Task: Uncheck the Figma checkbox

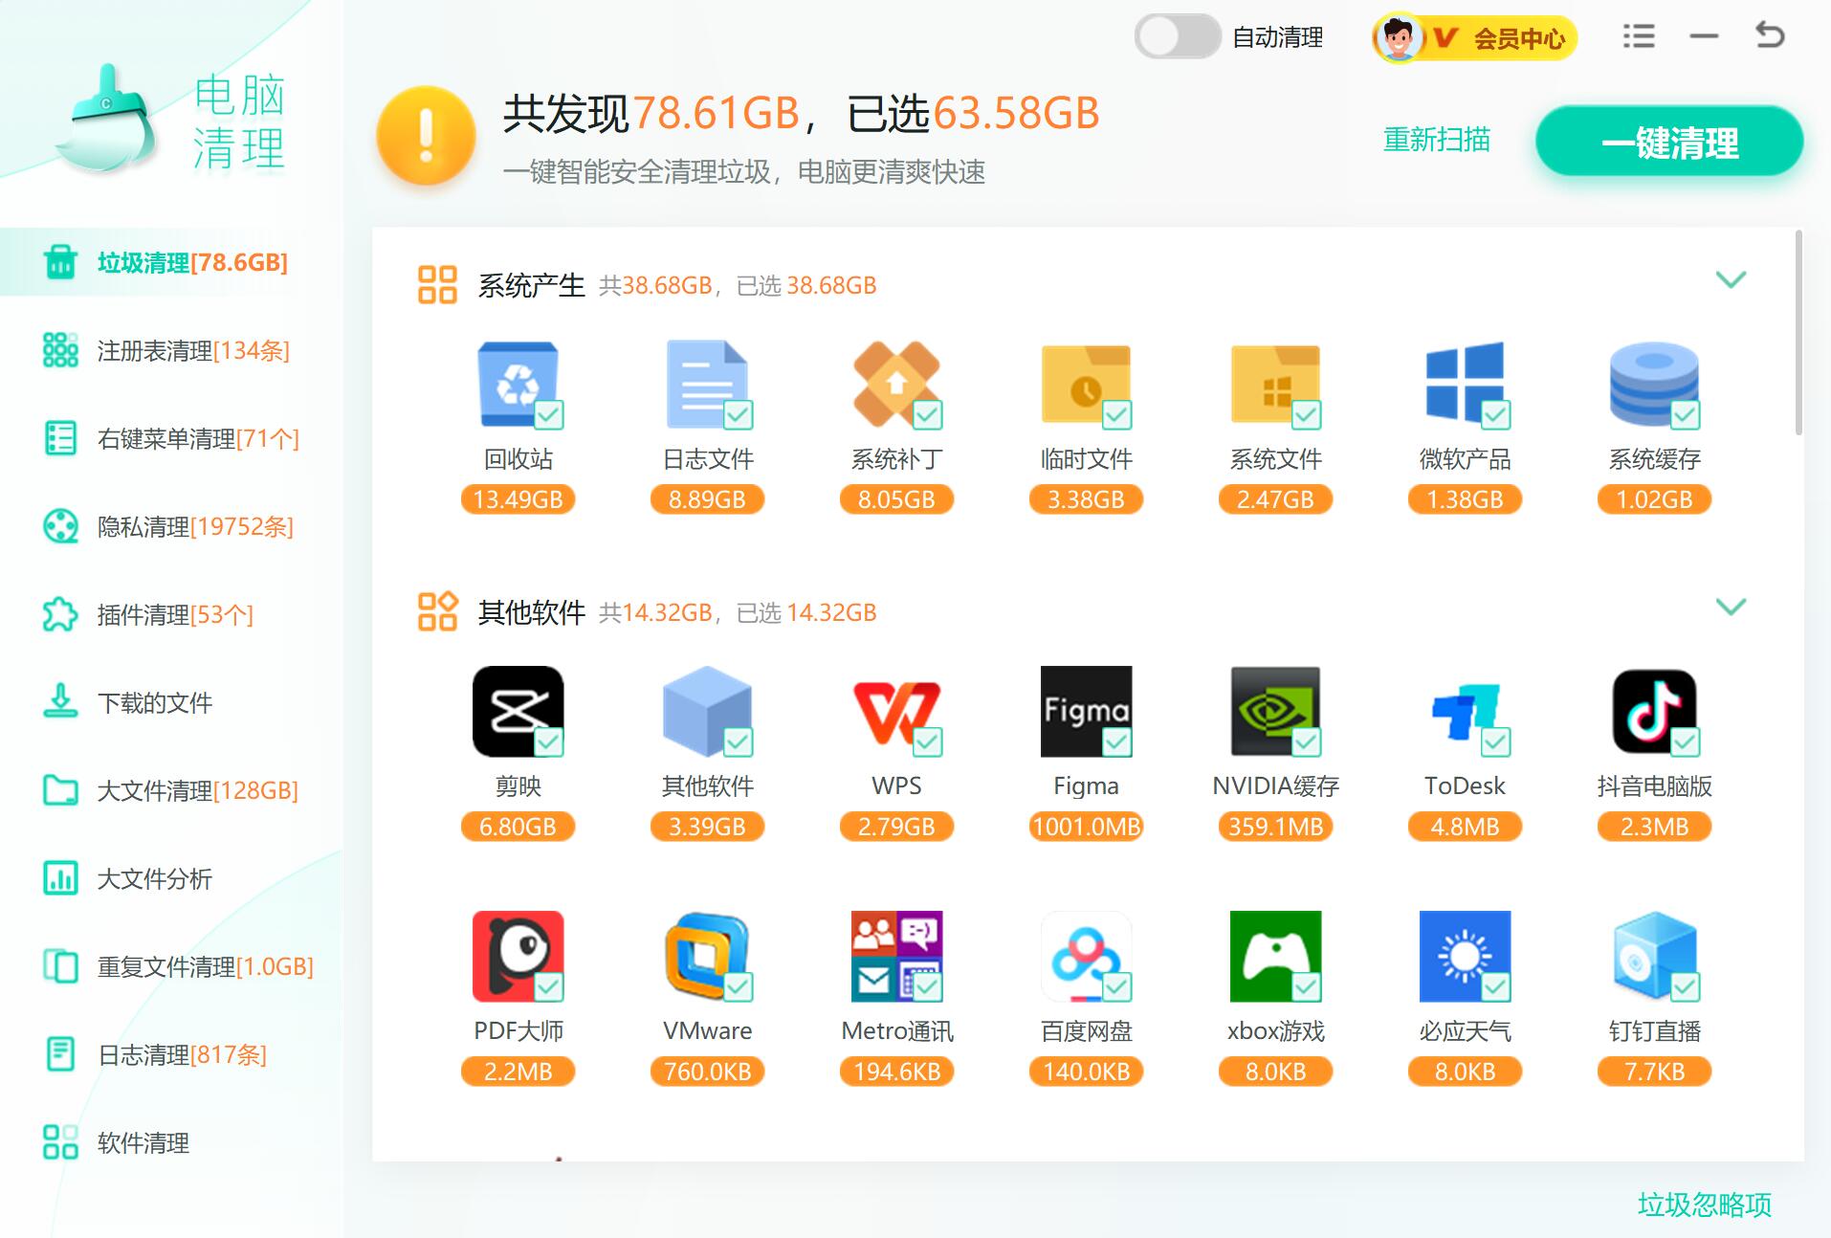Action: pyautogui.click(x=1116, y=741)
